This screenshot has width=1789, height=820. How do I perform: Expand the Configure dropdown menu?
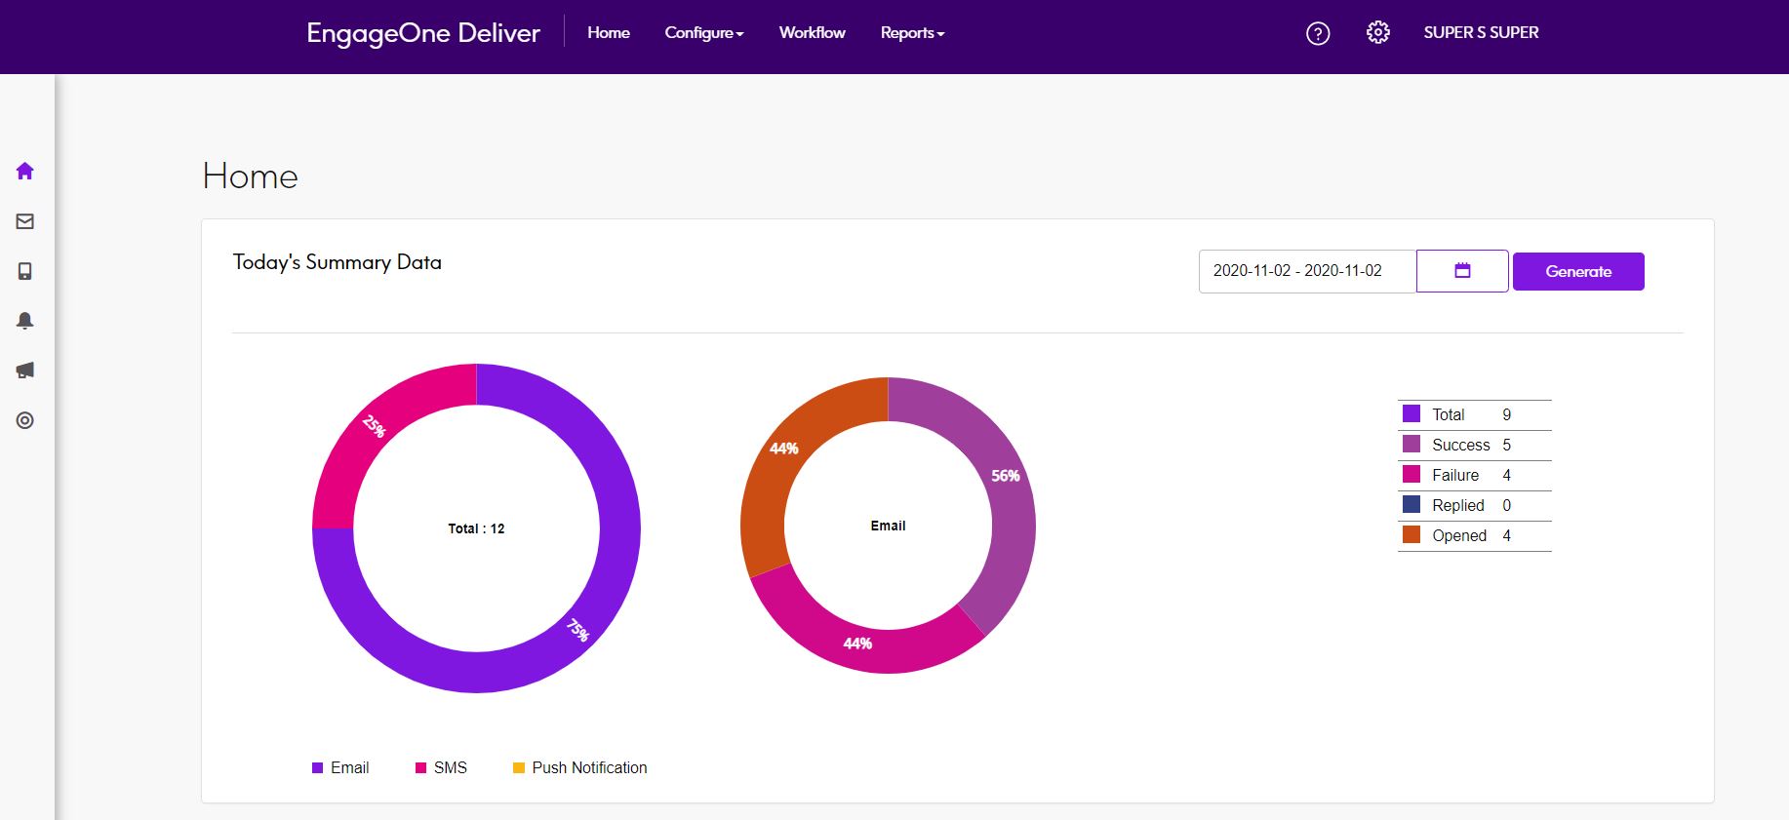704,33
